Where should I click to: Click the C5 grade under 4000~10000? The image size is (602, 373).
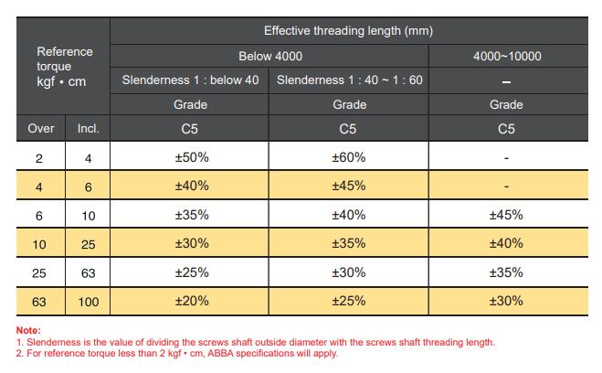(x=506, y=129)
